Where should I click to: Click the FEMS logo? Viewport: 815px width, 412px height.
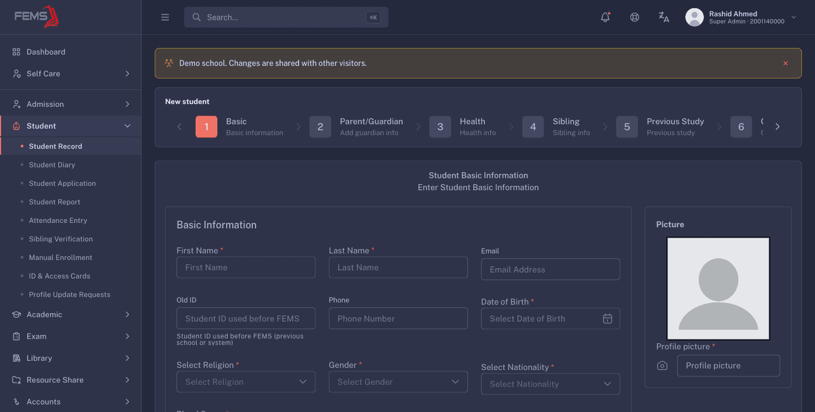pyautogui.click(x=37, y=16)
